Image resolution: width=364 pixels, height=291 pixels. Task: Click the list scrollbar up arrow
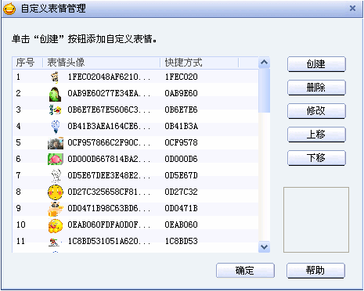(x=264, y=63)
